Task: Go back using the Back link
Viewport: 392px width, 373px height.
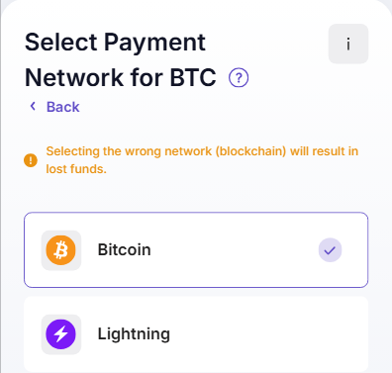Action: pos(54,107)
